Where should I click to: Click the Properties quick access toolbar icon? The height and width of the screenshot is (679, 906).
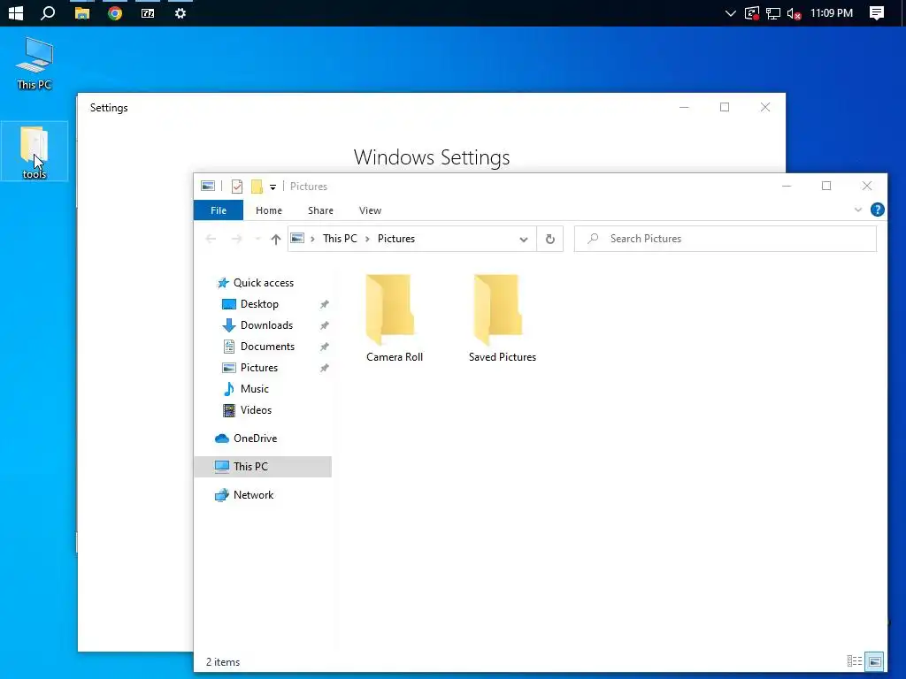[x=237, y=187]
